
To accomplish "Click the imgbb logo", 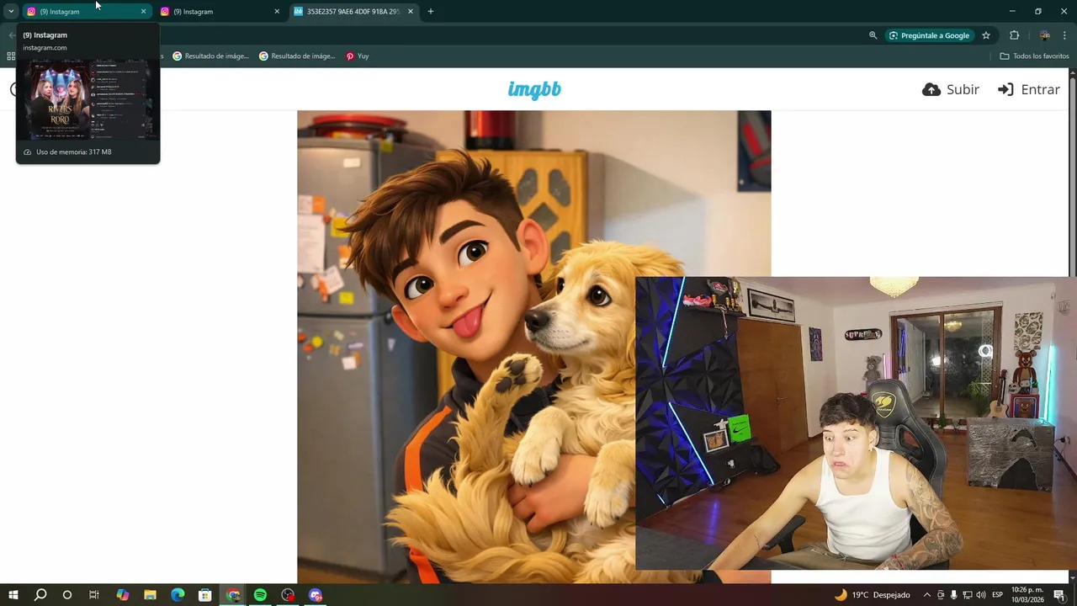I will click(534, 89).
